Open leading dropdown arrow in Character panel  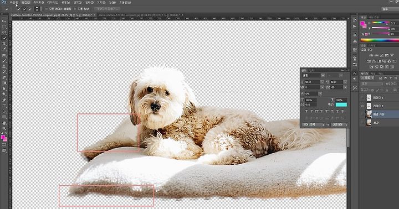(345, 82)
